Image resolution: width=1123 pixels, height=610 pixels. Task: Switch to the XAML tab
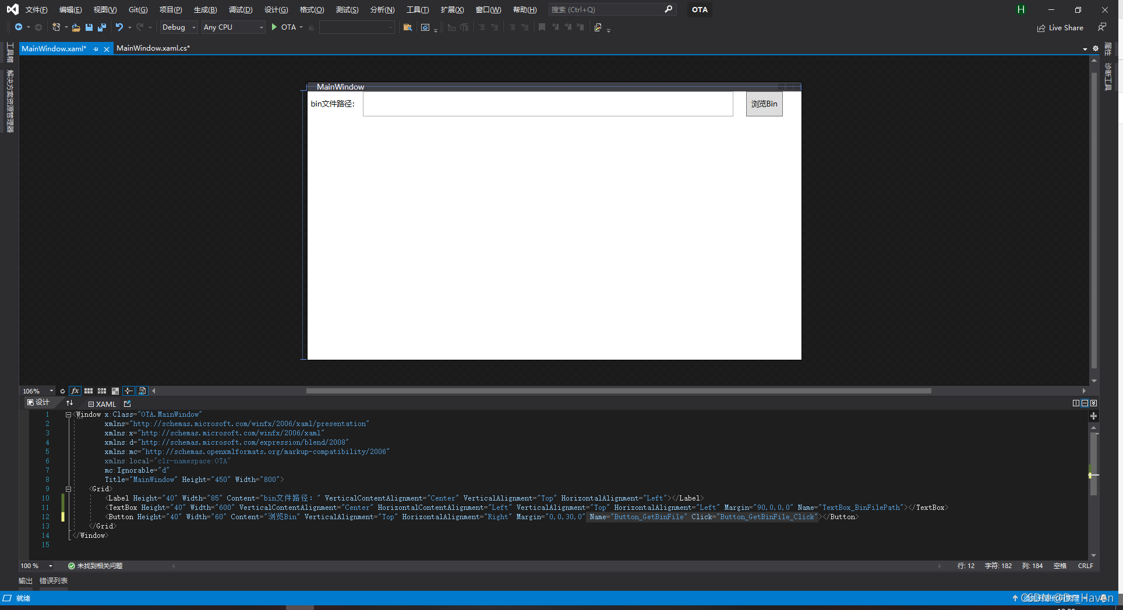pyautogui.click(x=103, y=404)
